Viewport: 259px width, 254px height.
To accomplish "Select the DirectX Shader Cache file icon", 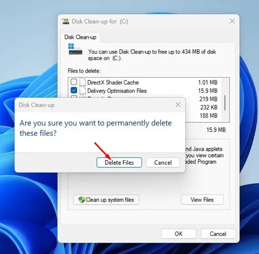I will 82,82.
